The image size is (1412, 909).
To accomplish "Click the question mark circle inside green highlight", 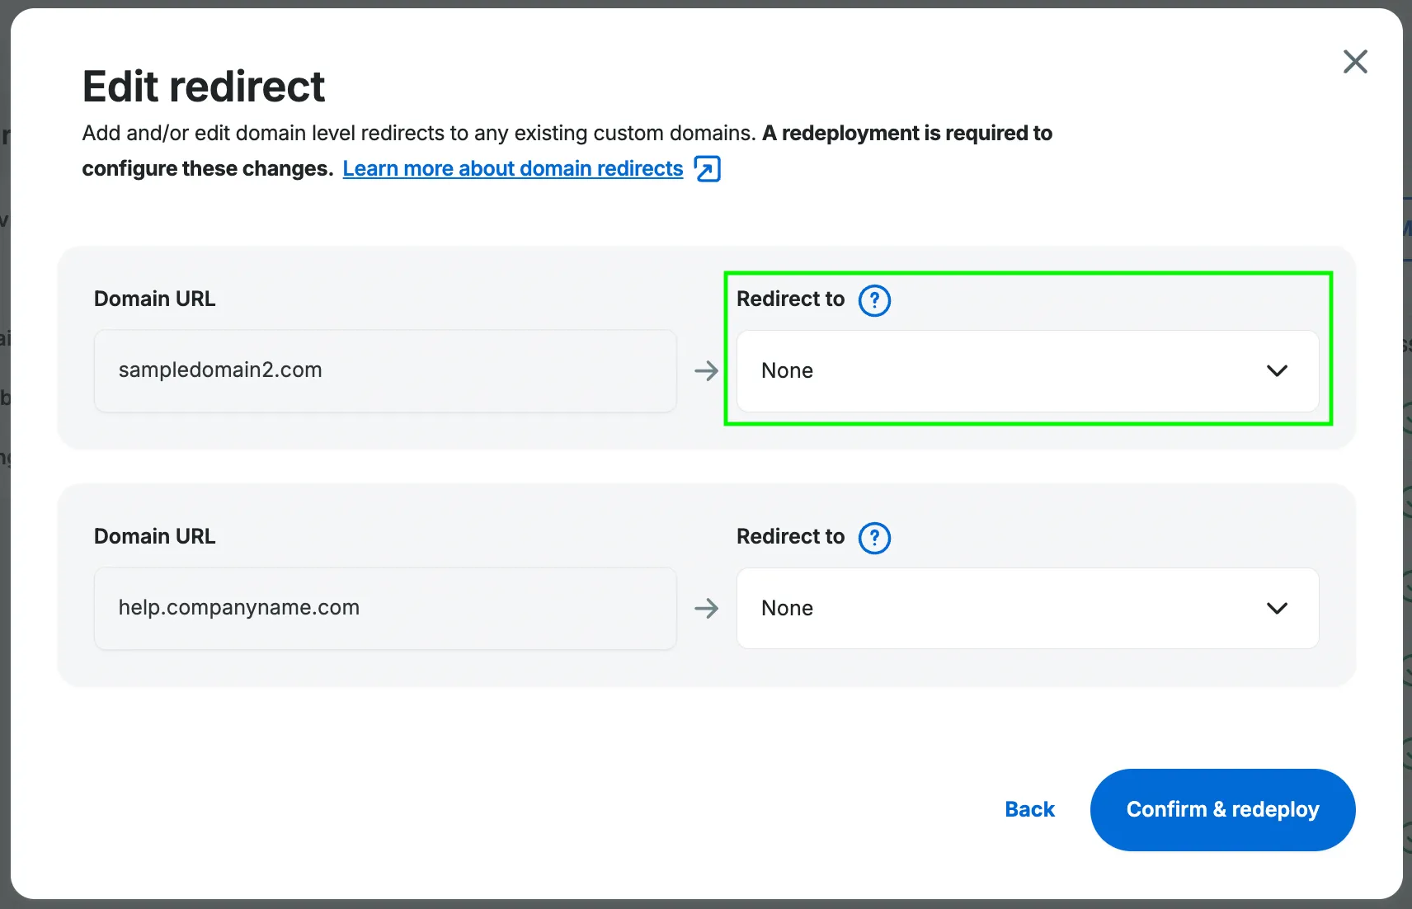I will (874, 300).
